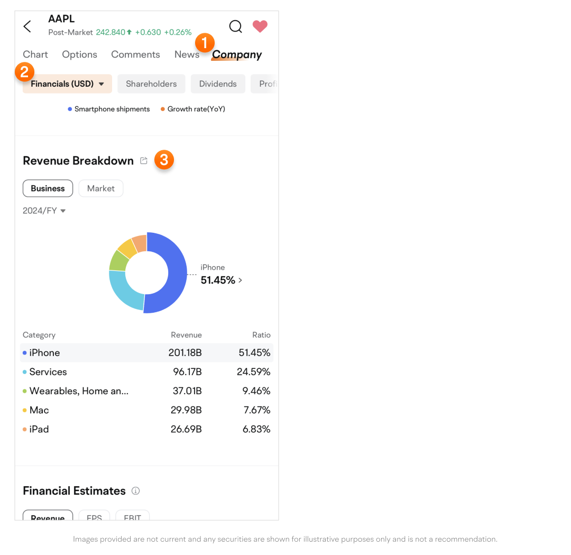The height and width of the screenshot is (555, 571).
Task: Go to the News tab
Action: (x=187, y=54)
